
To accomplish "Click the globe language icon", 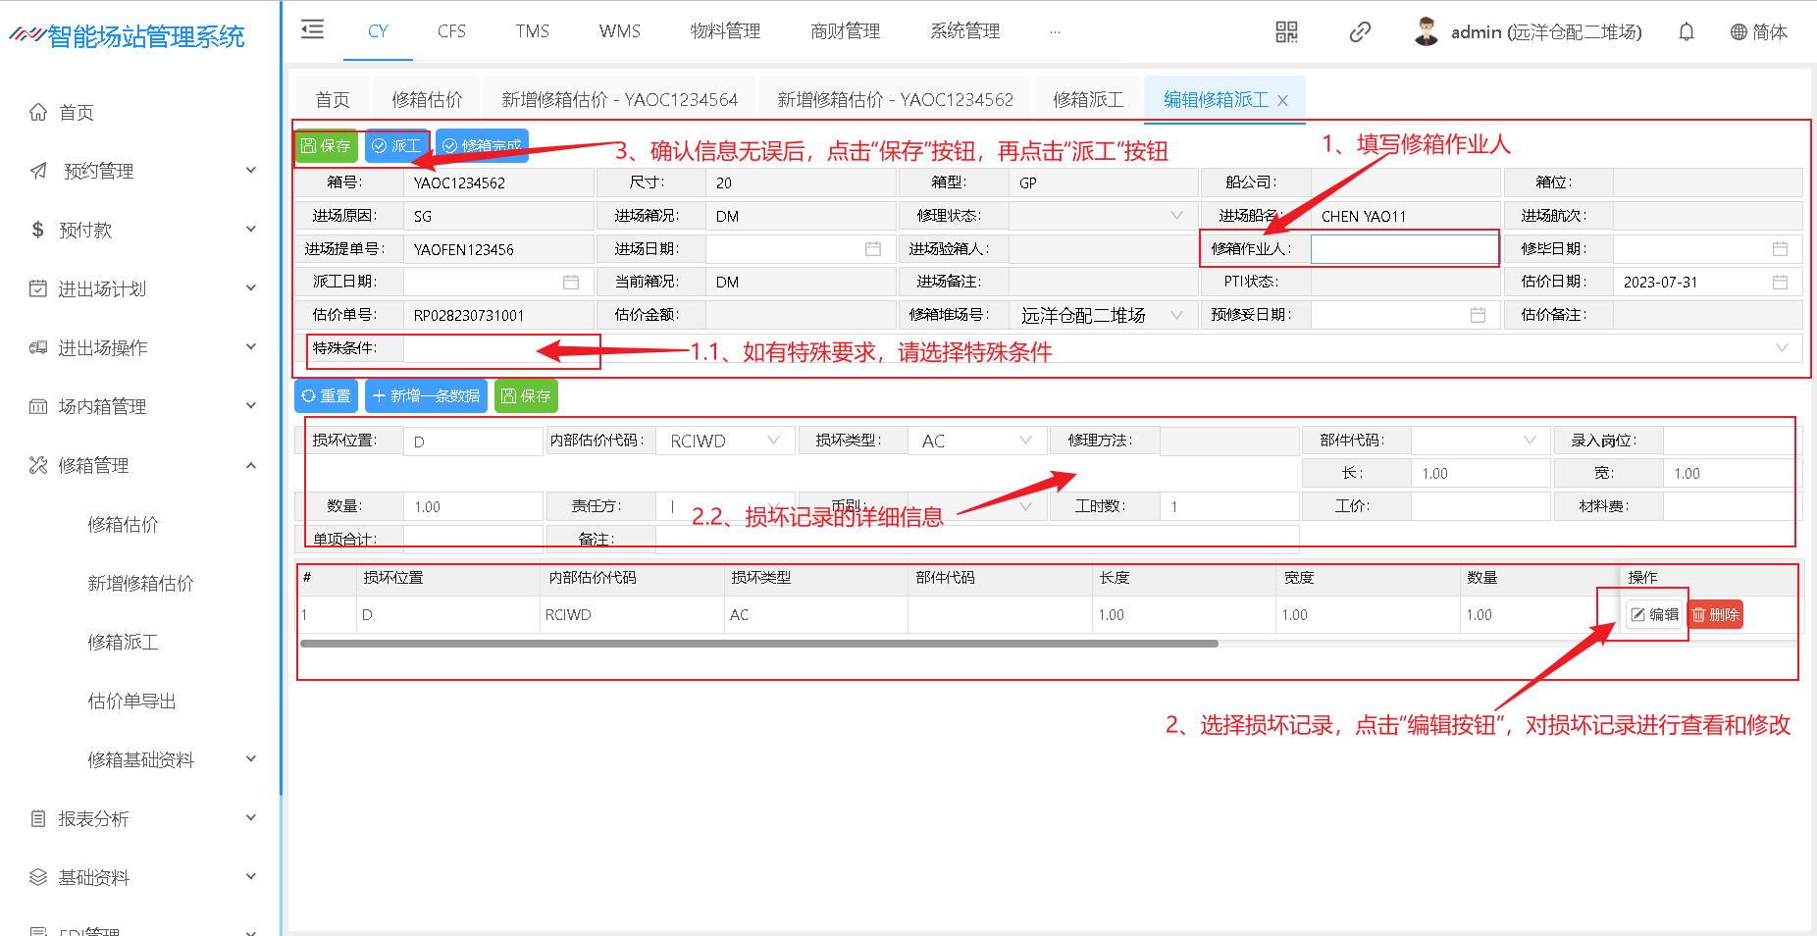I will click(x=1739, y=32).
